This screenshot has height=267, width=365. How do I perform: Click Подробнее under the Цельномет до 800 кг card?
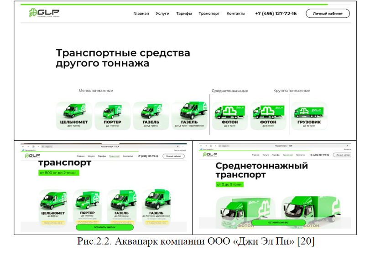pos(53,223)
